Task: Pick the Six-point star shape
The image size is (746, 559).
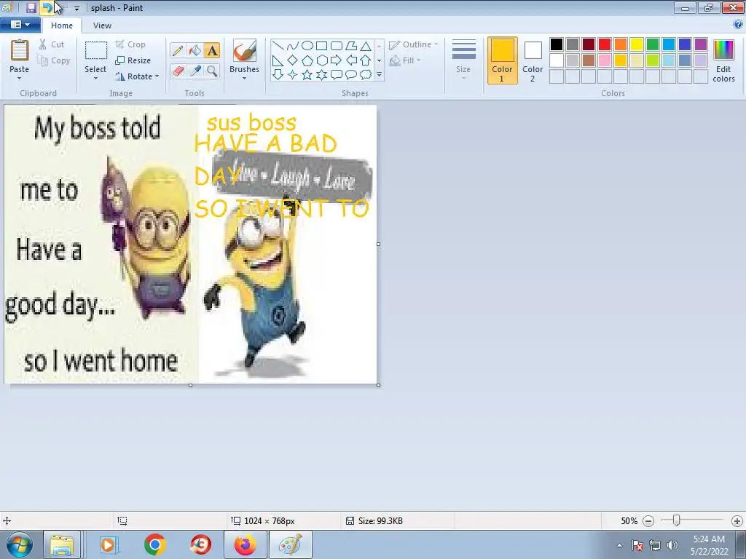Action: pos(321,75)
